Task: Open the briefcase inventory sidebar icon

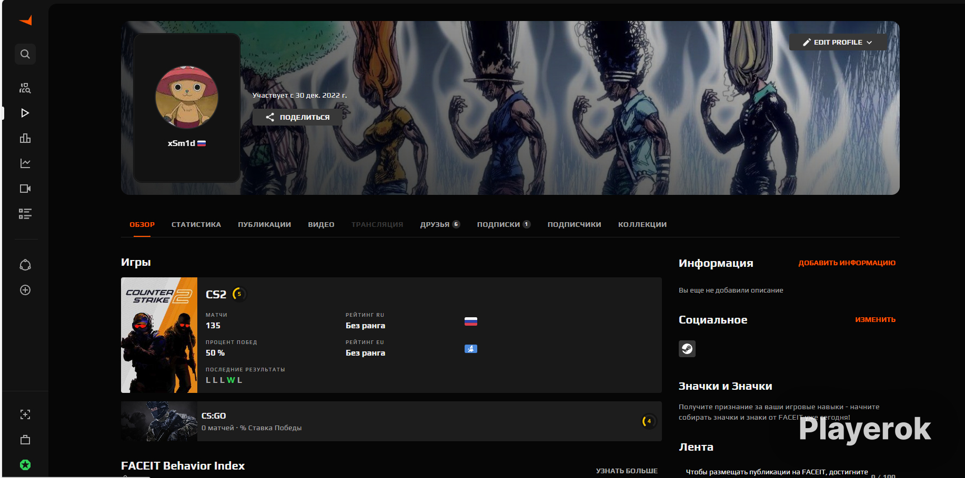Action: point(25,440)
